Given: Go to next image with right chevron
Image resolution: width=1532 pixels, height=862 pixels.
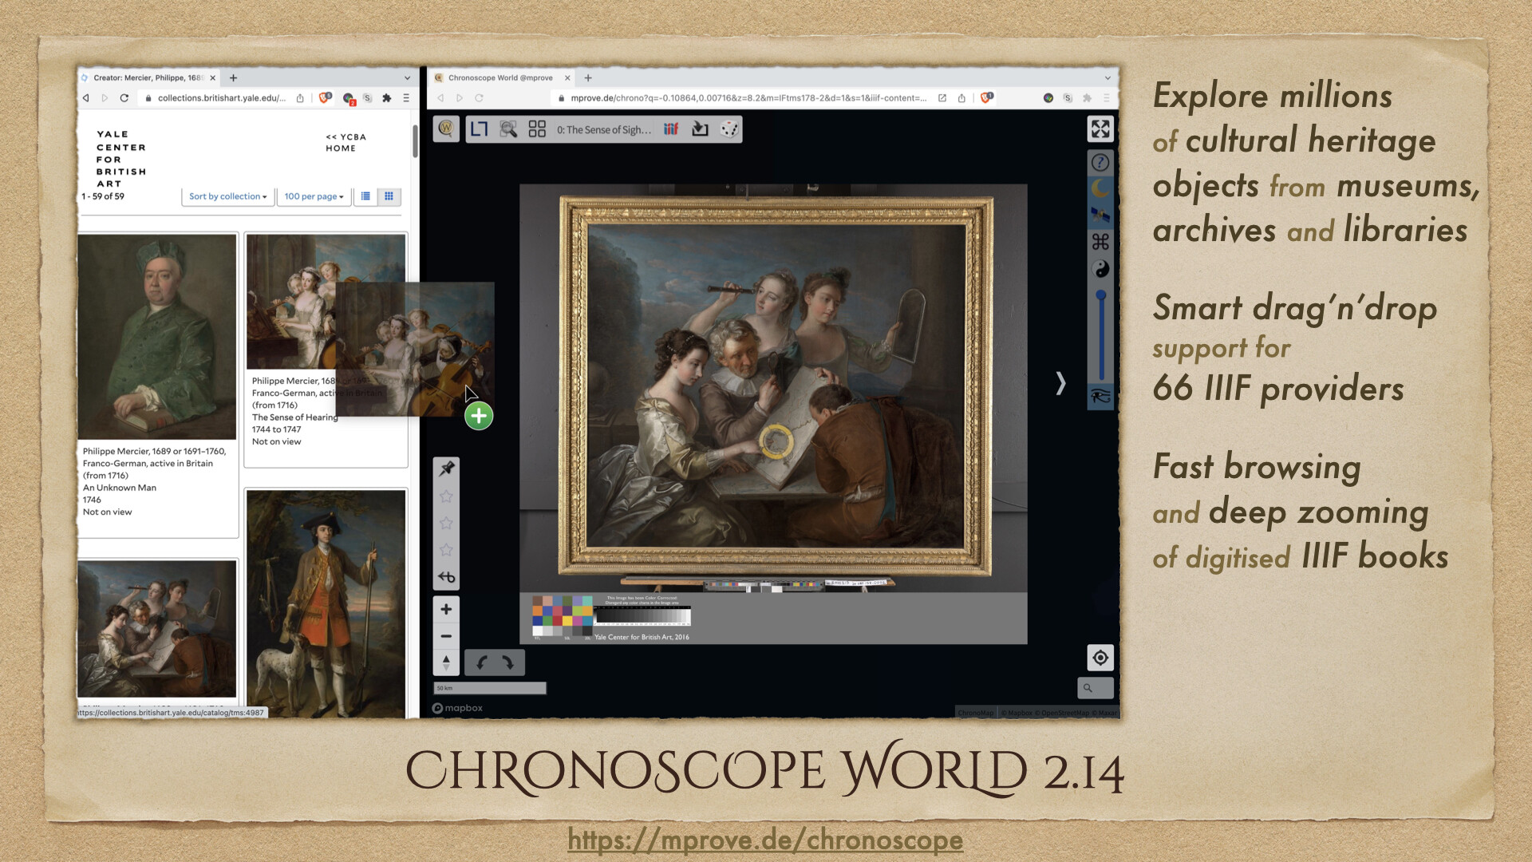Looking at the screenshot, I should (1060, 383).
